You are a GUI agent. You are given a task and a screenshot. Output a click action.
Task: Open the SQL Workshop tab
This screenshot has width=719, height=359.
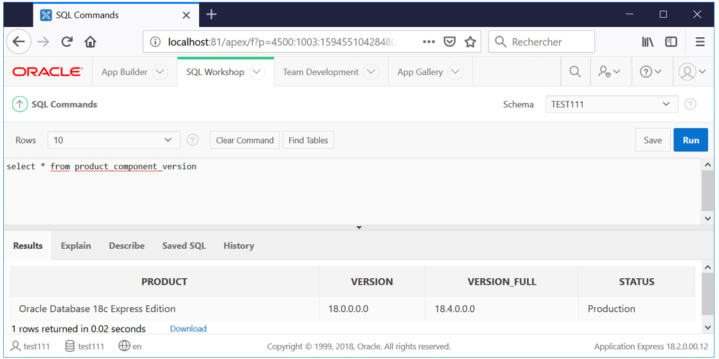215,72
